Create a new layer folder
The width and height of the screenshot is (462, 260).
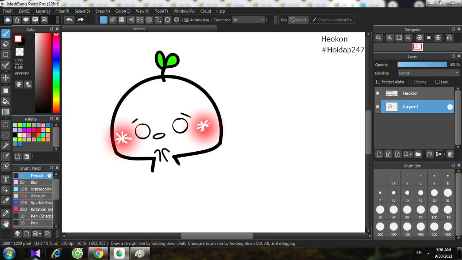click(x=418, y=154)
